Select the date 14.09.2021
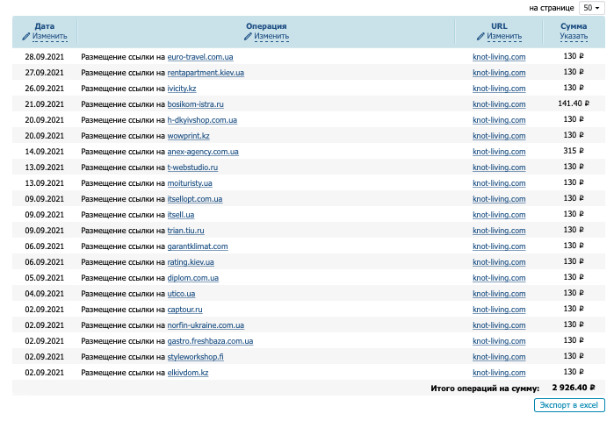The image size is (614, 435). (44, 152)
